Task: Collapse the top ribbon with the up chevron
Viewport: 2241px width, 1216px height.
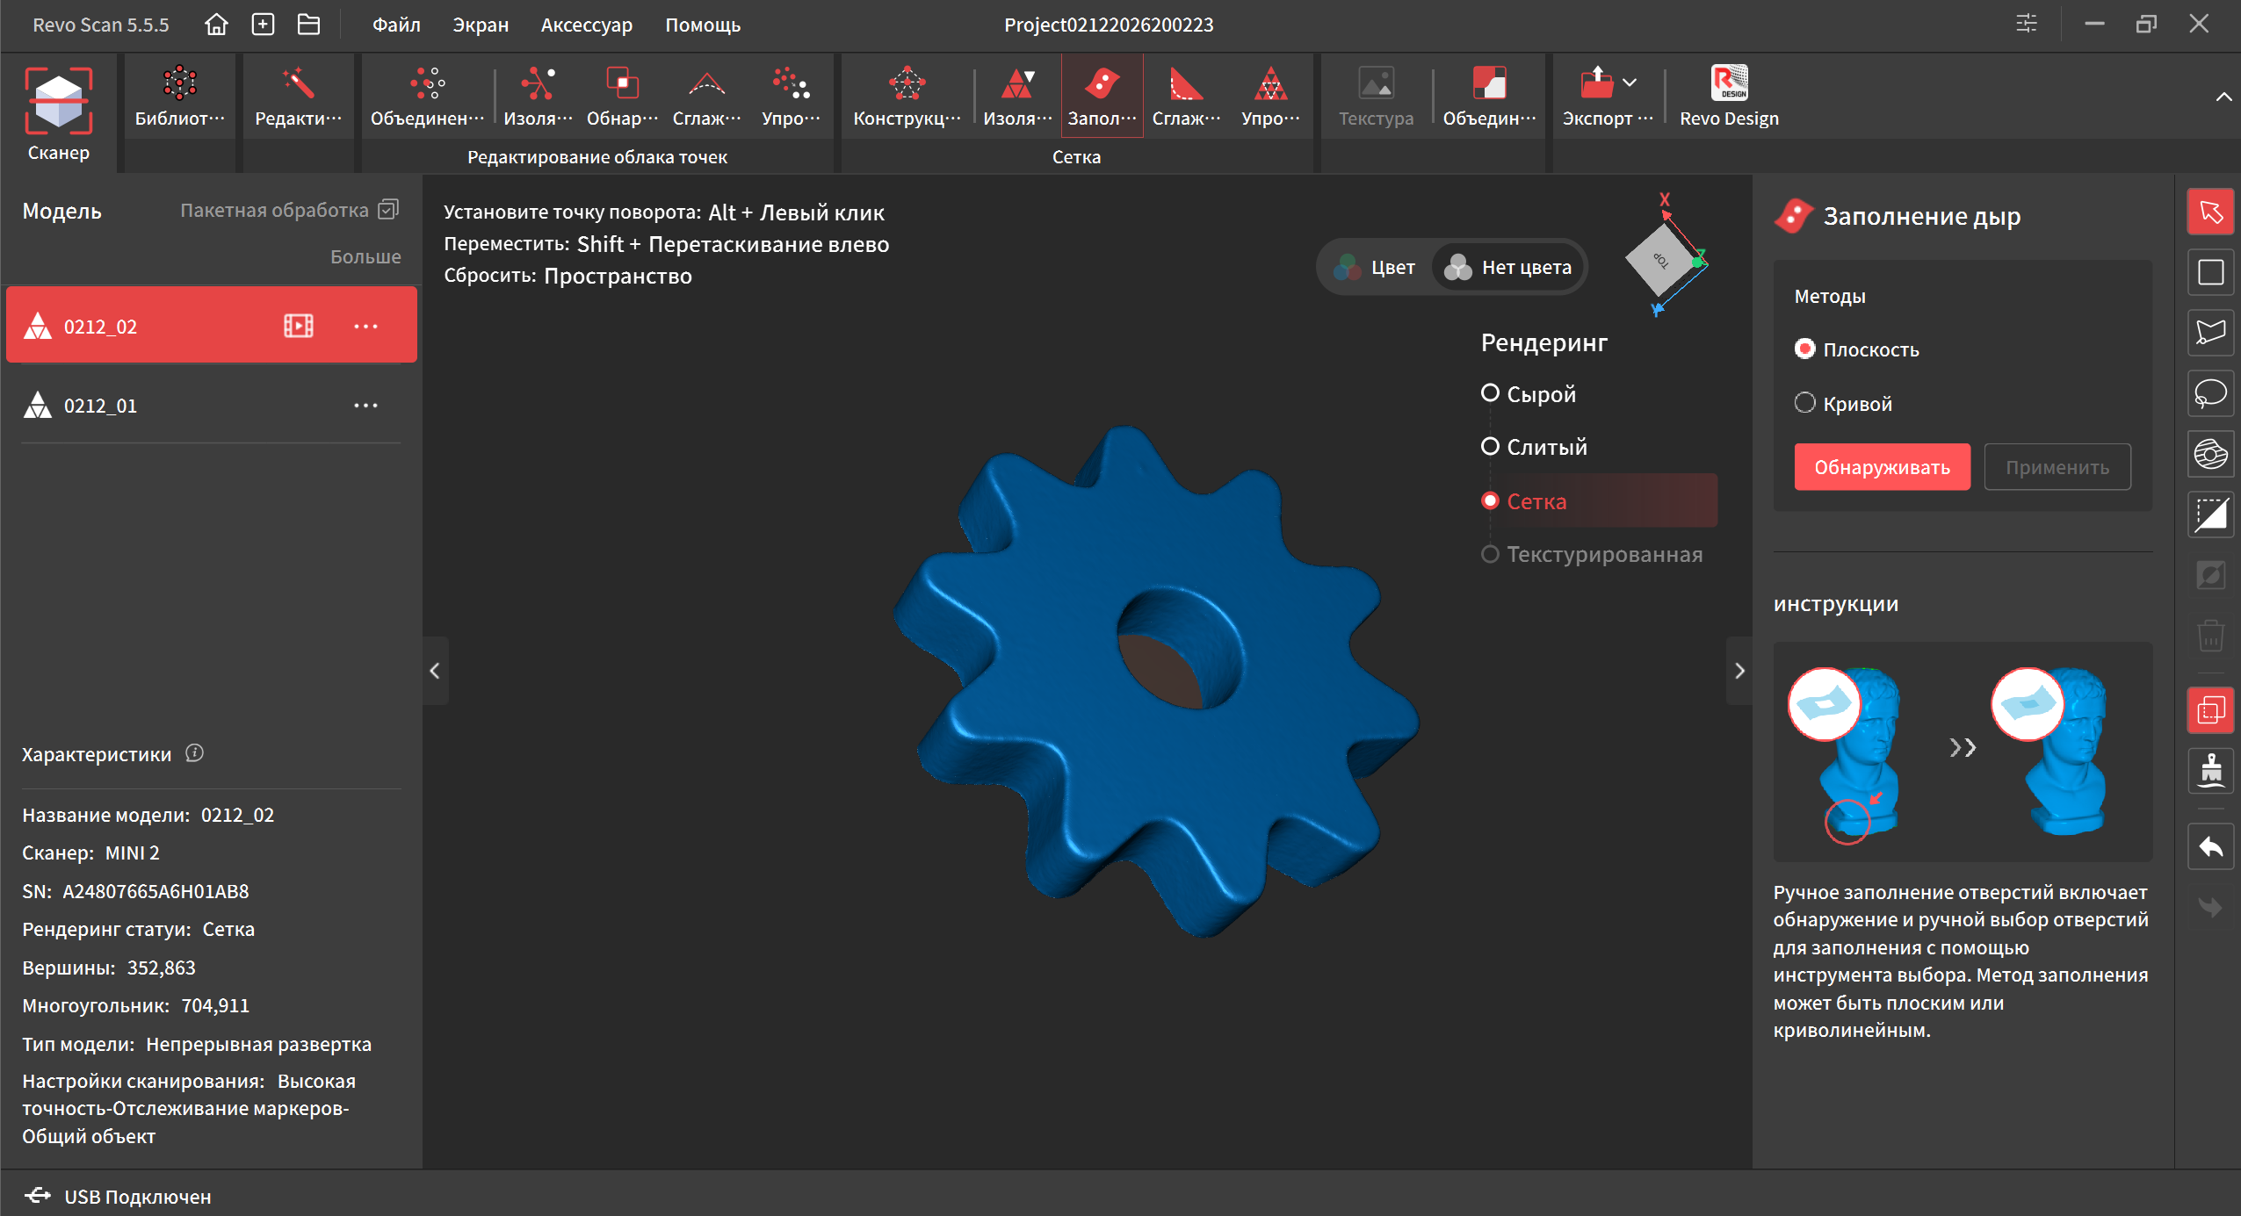Action: pos(2223,97)
